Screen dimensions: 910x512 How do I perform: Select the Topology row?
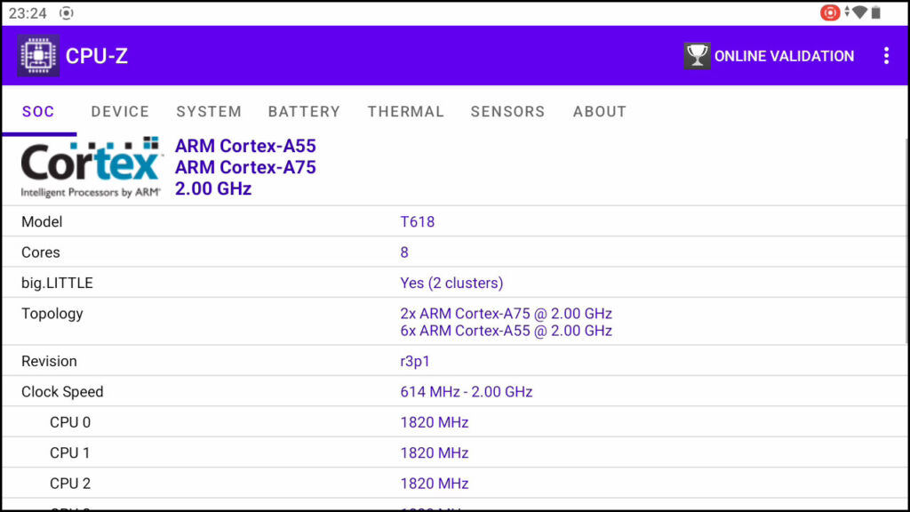coord(455,322)
